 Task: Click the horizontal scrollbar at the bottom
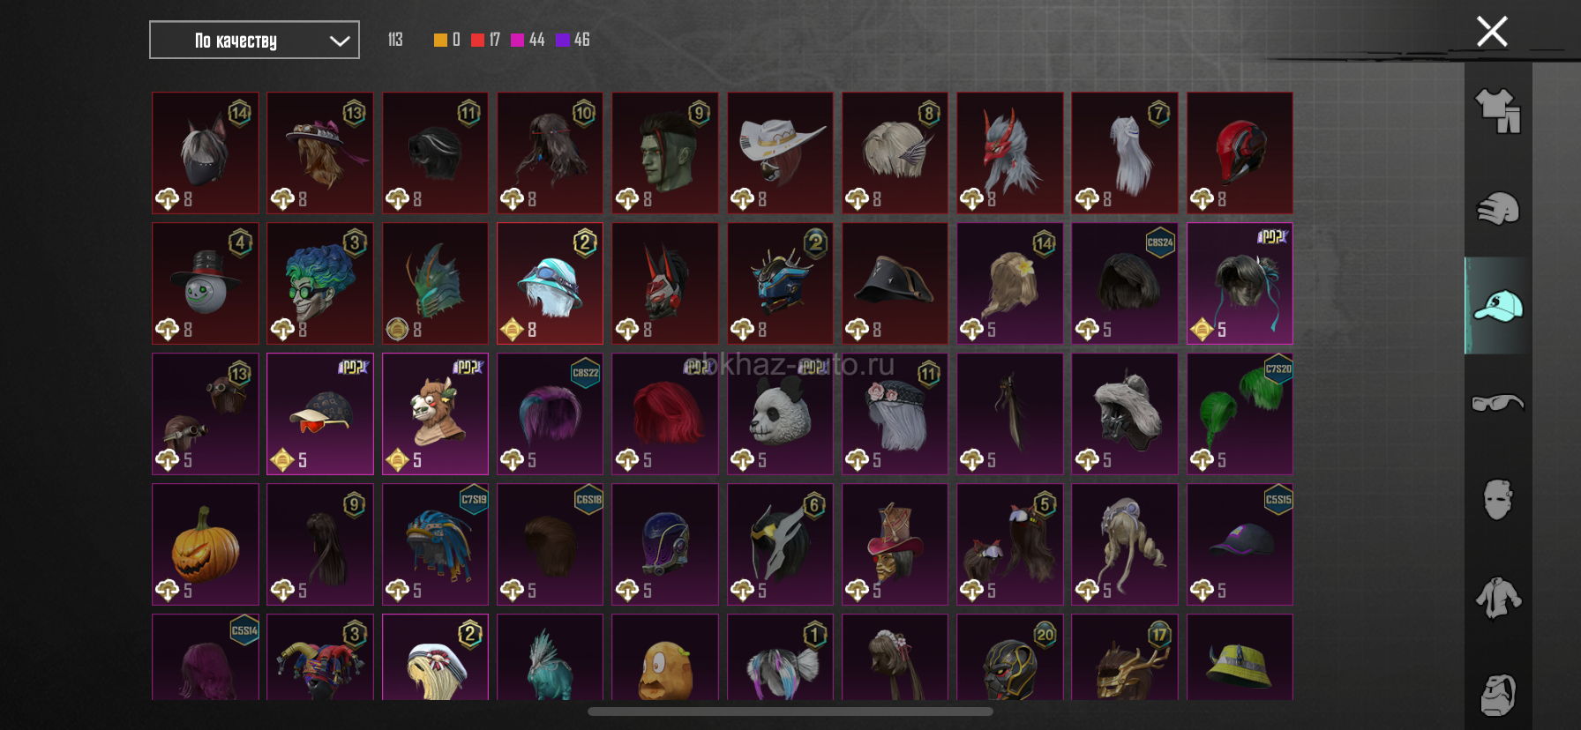(x=790, y=711)
